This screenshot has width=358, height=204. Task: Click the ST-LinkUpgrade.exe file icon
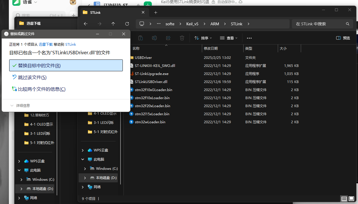coord(132,74)
